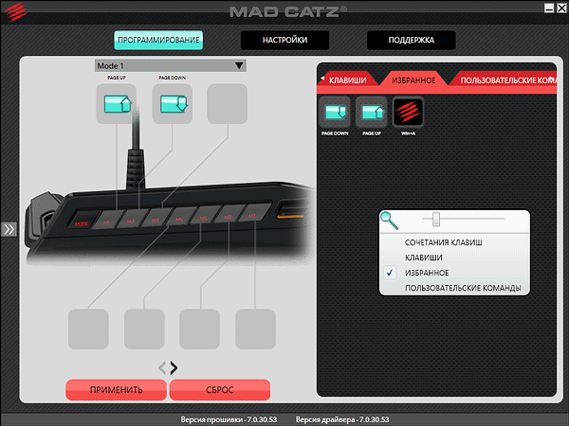Viewport: 569px width, 426px height.
Task: Open the ПОДДЕРЖКА tab
Action: (412, 40)
